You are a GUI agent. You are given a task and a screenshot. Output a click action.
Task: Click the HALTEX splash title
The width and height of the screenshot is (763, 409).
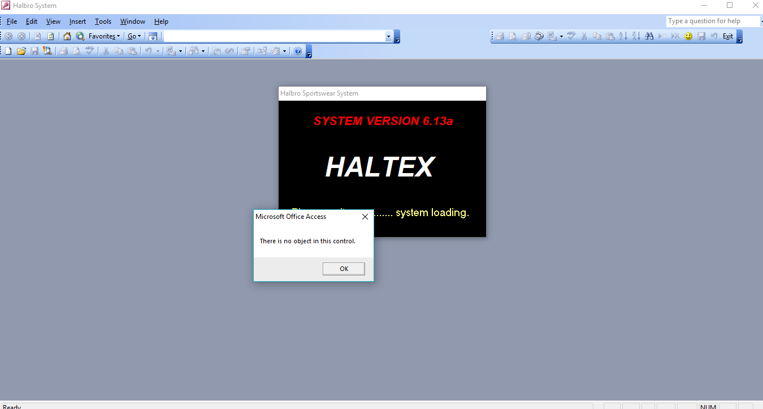click(x=379, y=167)
